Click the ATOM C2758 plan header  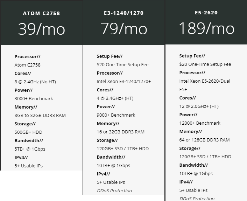[x=41, y=13]
